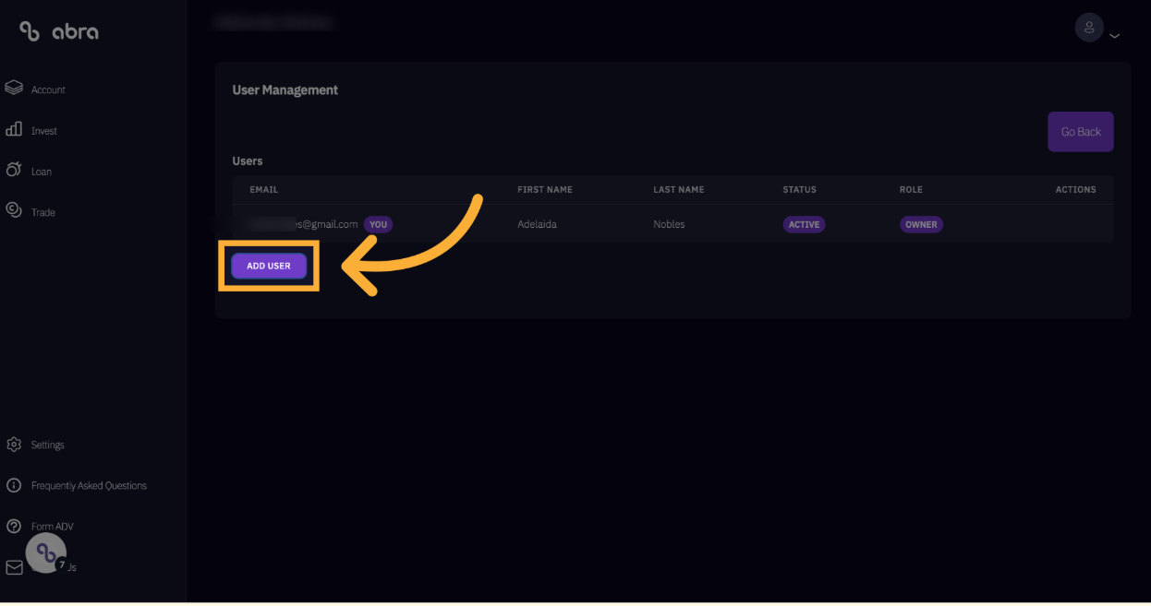
Task: Click the first name Adelaida
Action: [x=537, y=224]
